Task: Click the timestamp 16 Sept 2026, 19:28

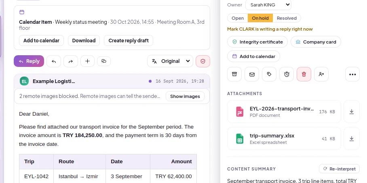Action: coord(180,81)
